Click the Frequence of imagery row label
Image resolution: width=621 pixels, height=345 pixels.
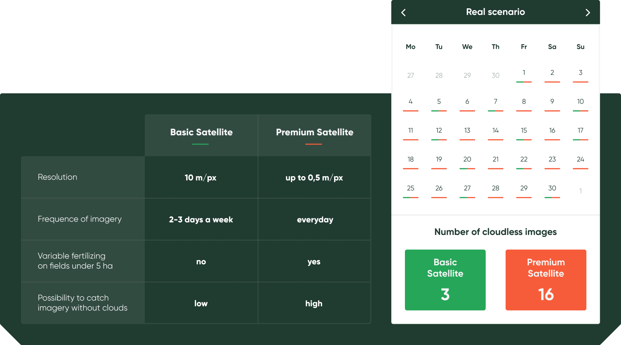tap(79, 219)
